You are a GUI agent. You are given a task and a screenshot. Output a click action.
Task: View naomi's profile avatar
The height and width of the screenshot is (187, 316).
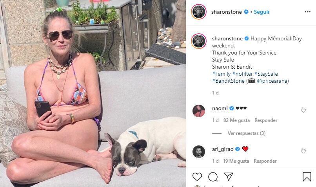coord(199,111)
